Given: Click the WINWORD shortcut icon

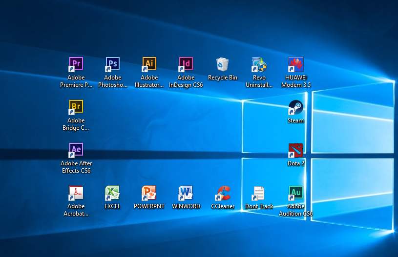Looking at the screenshot, I should tap(186, 193).
